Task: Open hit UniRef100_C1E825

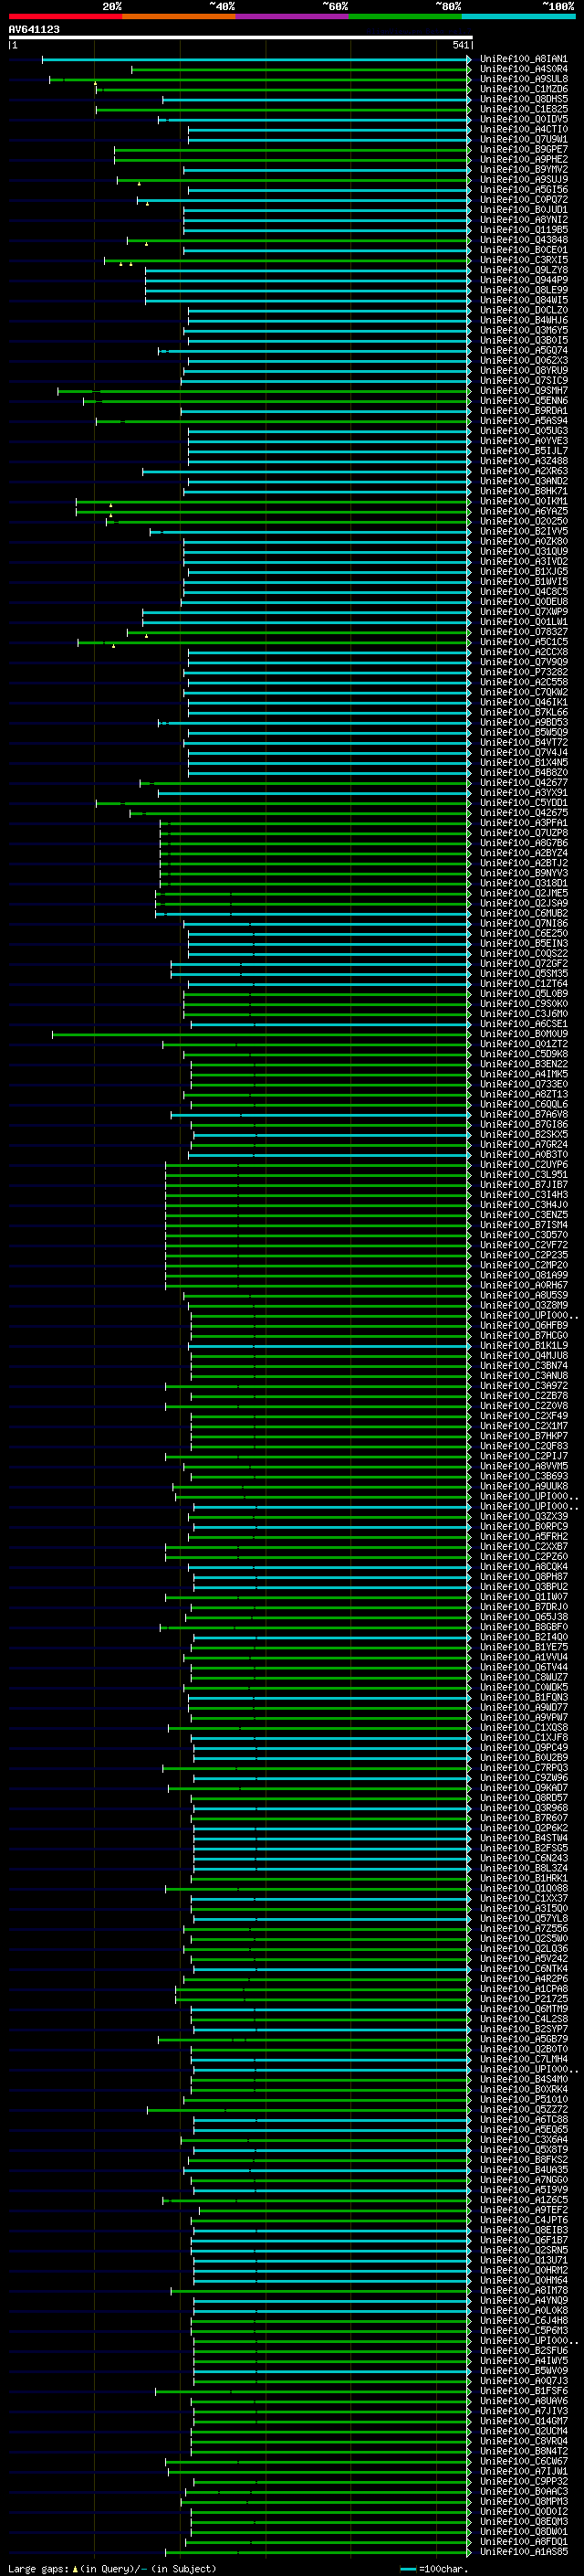Action: [524, 109]
